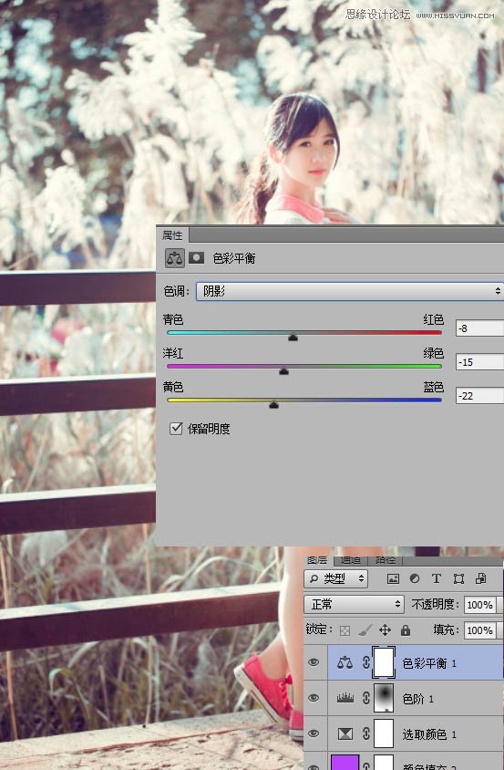The image size is (504, 770).
Task: Uncheck the 保留明度 checkbox
Action: click(176, 428)
